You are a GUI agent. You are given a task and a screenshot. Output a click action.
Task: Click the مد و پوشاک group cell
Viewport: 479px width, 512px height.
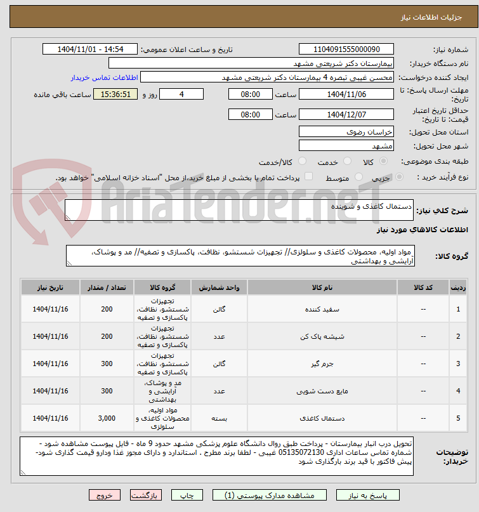click(162, 391)
